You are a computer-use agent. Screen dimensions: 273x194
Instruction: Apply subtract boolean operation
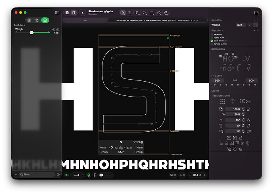tap(235, 149)
